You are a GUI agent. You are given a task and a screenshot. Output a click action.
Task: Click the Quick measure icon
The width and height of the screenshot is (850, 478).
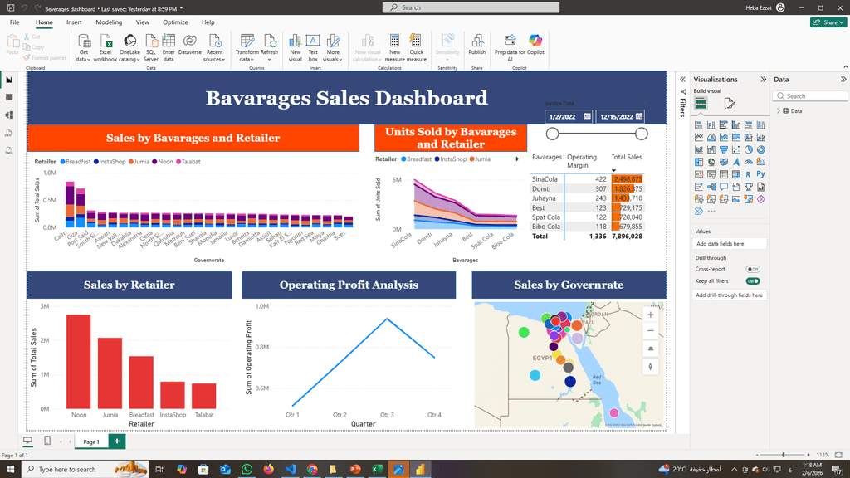(417, 47)
